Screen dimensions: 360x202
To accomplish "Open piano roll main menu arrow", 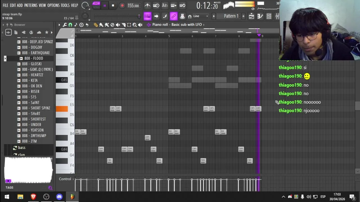I will 59,25.
